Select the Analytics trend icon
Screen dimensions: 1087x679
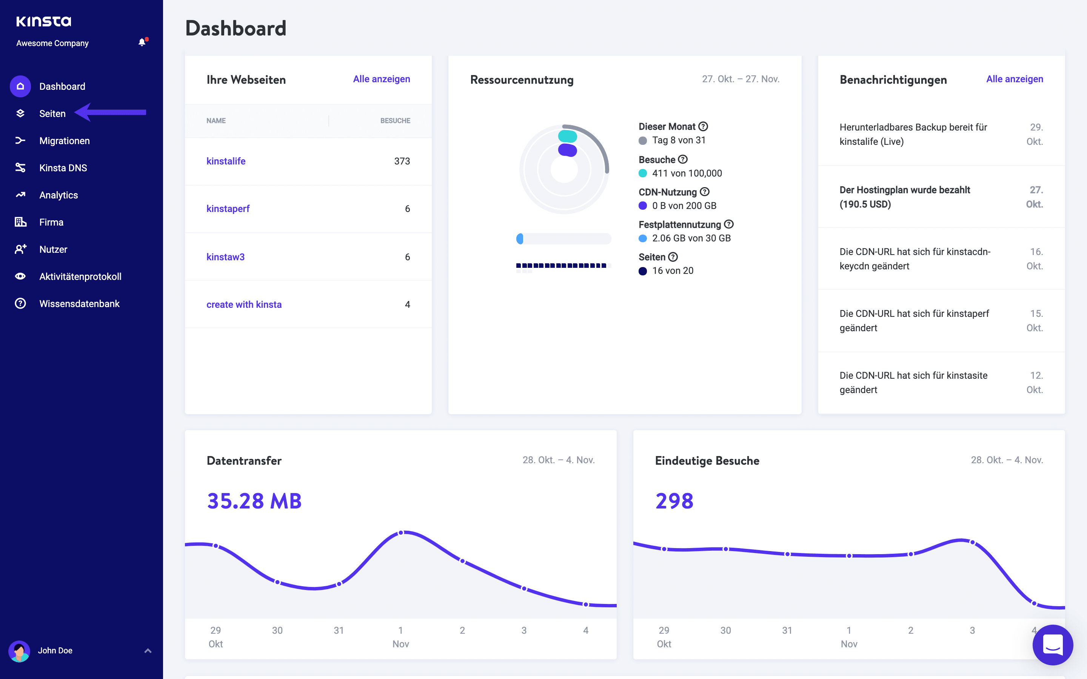tap(20, 194)
